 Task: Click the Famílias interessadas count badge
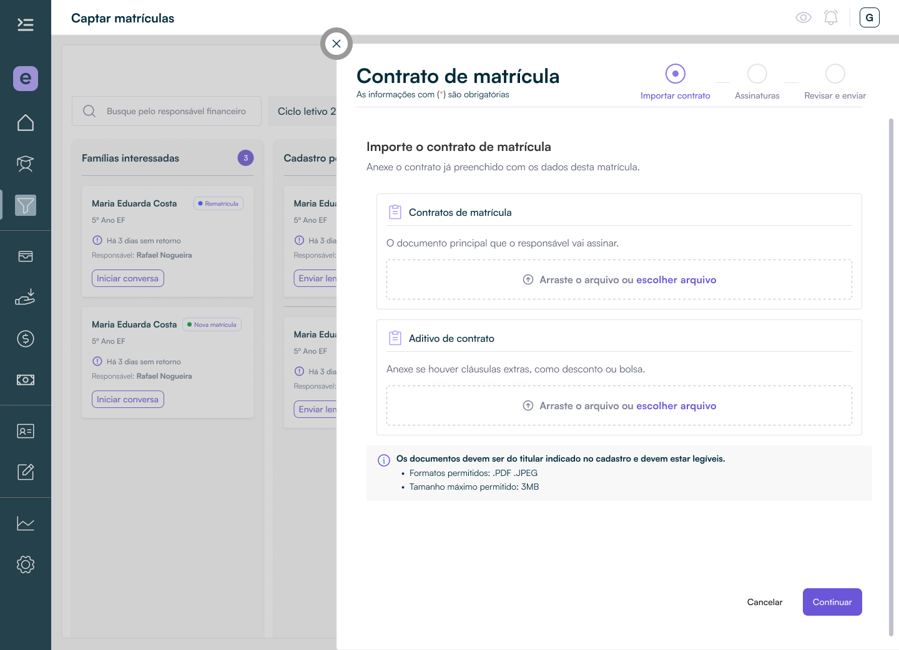click(x=246, y=158)
